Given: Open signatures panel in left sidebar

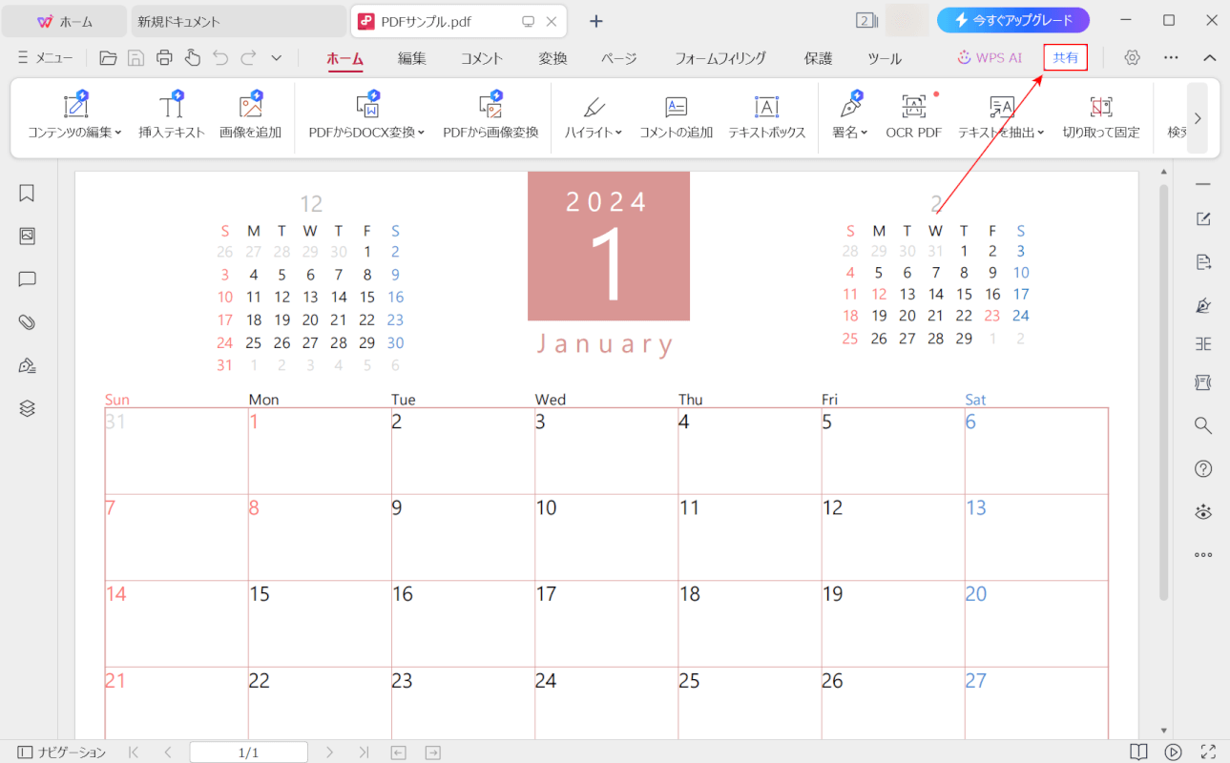Looking at the screenshot, I should coord(27,365).
